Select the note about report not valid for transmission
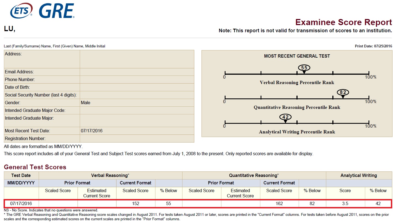 (305, 31)
